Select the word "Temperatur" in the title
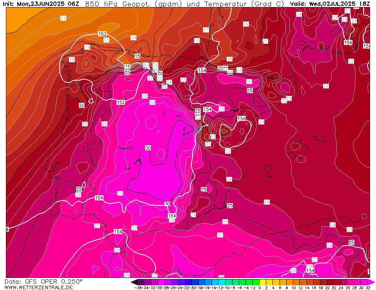The width and height of the screenshot is (376, 290). (x=226, y=4)
